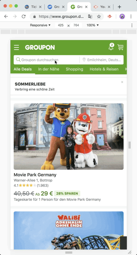The width and height of the screenshot is (137, 255).
Task: Close the Sommerliebe banner
Action: 122,82
